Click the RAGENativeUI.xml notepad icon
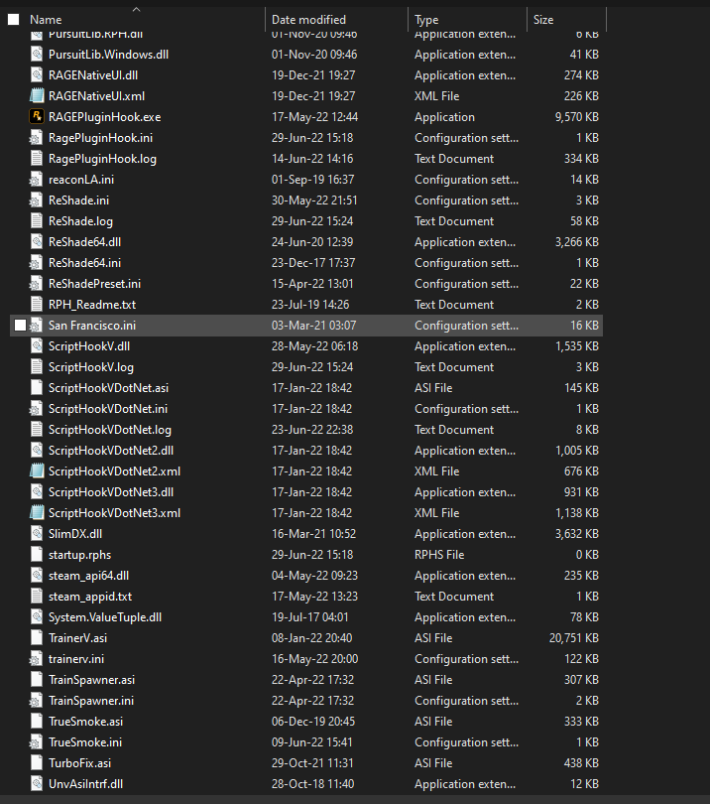 [37, 96]
